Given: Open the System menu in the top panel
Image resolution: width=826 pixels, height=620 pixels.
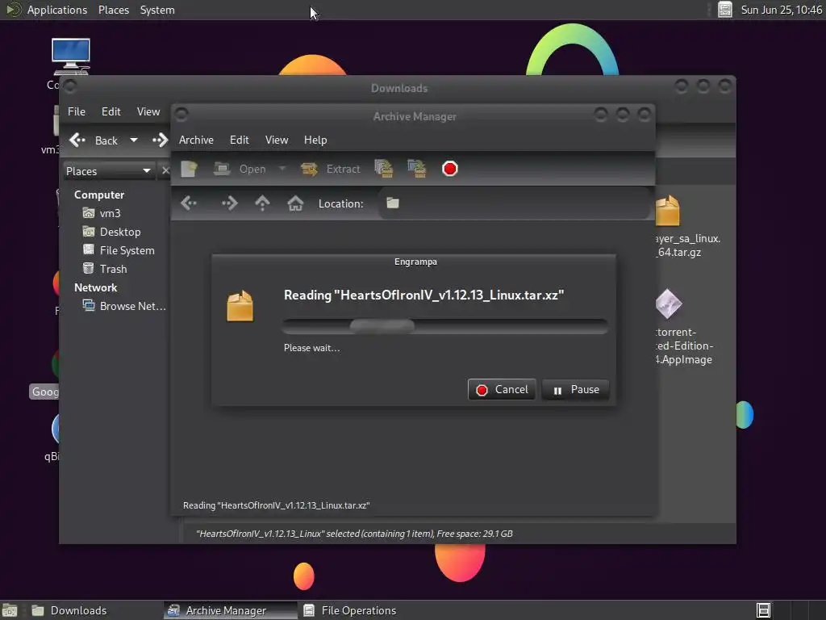Looking at the screenshot, I should click(157, 10).
